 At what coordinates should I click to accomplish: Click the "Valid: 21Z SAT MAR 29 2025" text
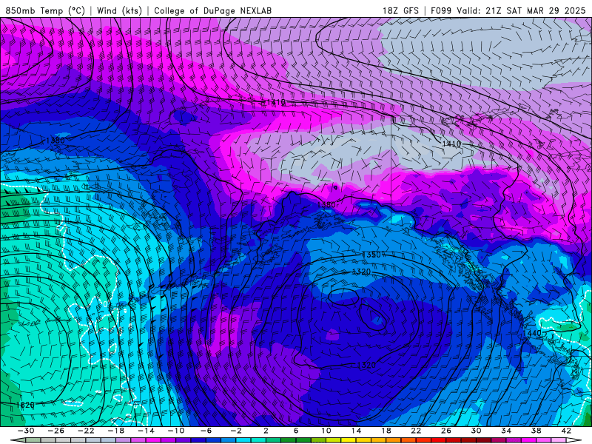522,11
